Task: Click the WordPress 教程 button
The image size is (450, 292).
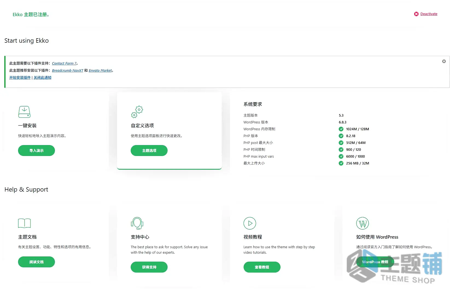Action: 375,262
